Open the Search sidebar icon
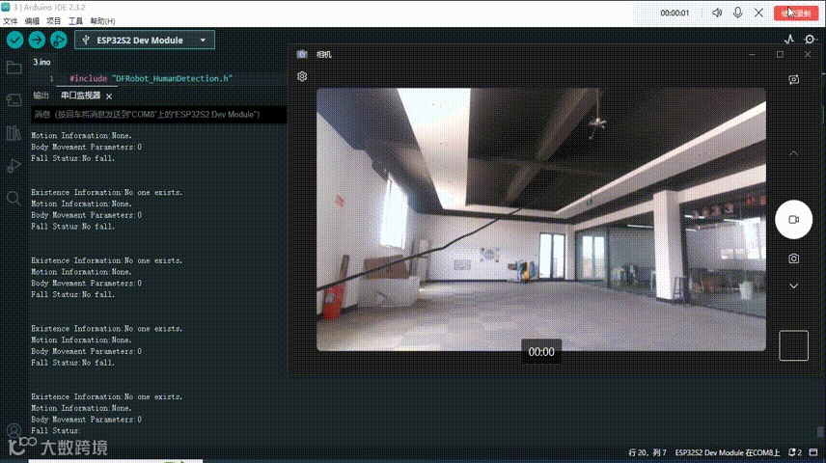The height and width of the screenshot is (463, 826). pos(14,198)
